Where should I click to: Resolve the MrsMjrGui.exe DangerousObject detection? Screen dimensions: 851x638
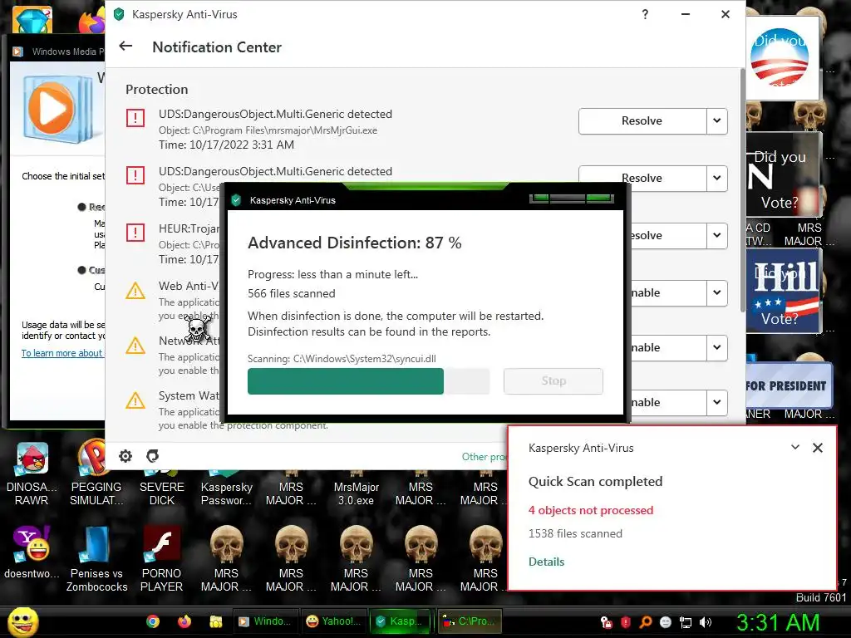[x=642, y=120]
